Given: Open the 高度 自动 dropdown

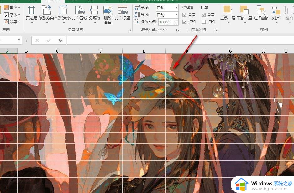Looking at the screenshot, I should pyautogui.click(x=176, y=15).
